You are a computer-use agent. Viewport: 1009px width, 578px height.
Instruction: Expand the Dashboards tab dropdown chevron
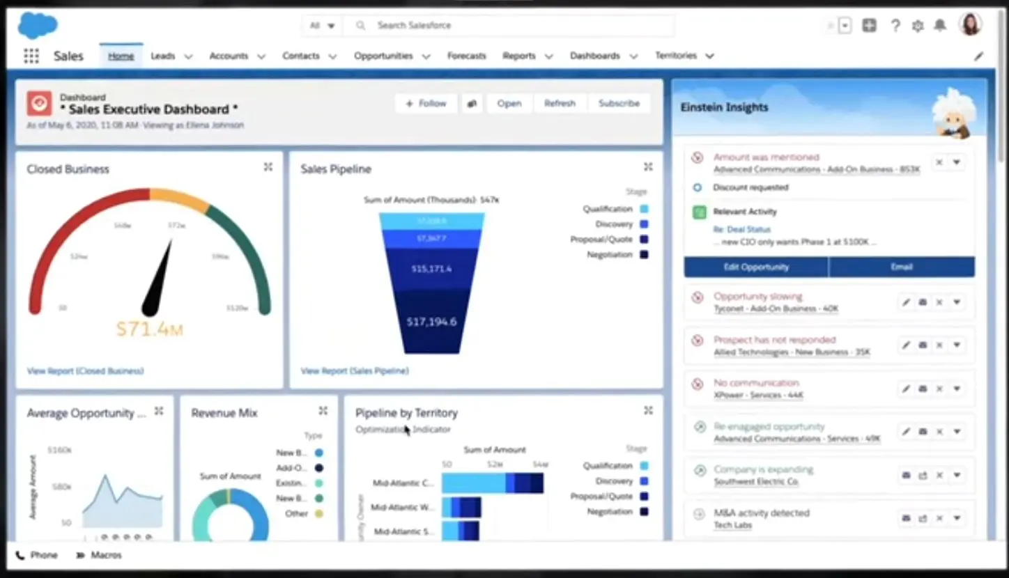pyautogui.click(x=633, y=56)
